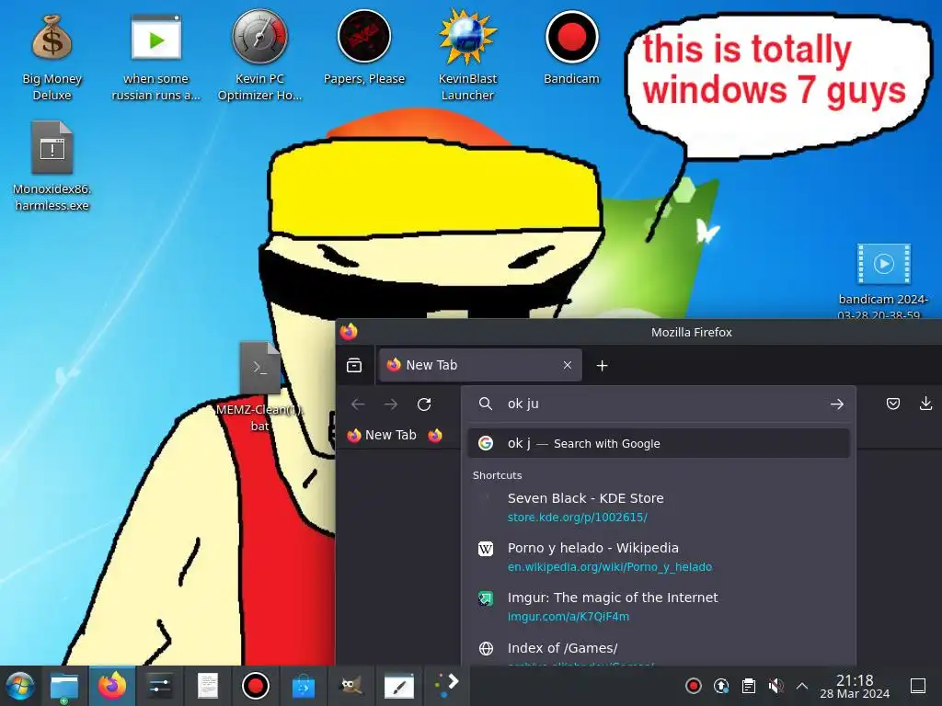Click the Windows 7 start orb
942x706 pixels.
click(20, 686)
